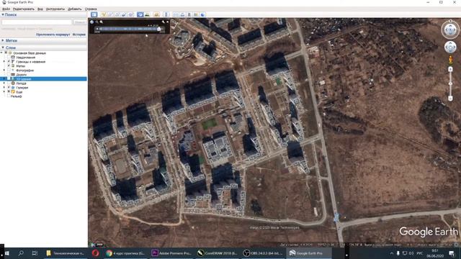
Task: Zoom out the time slider range
Action: point(97,22)
